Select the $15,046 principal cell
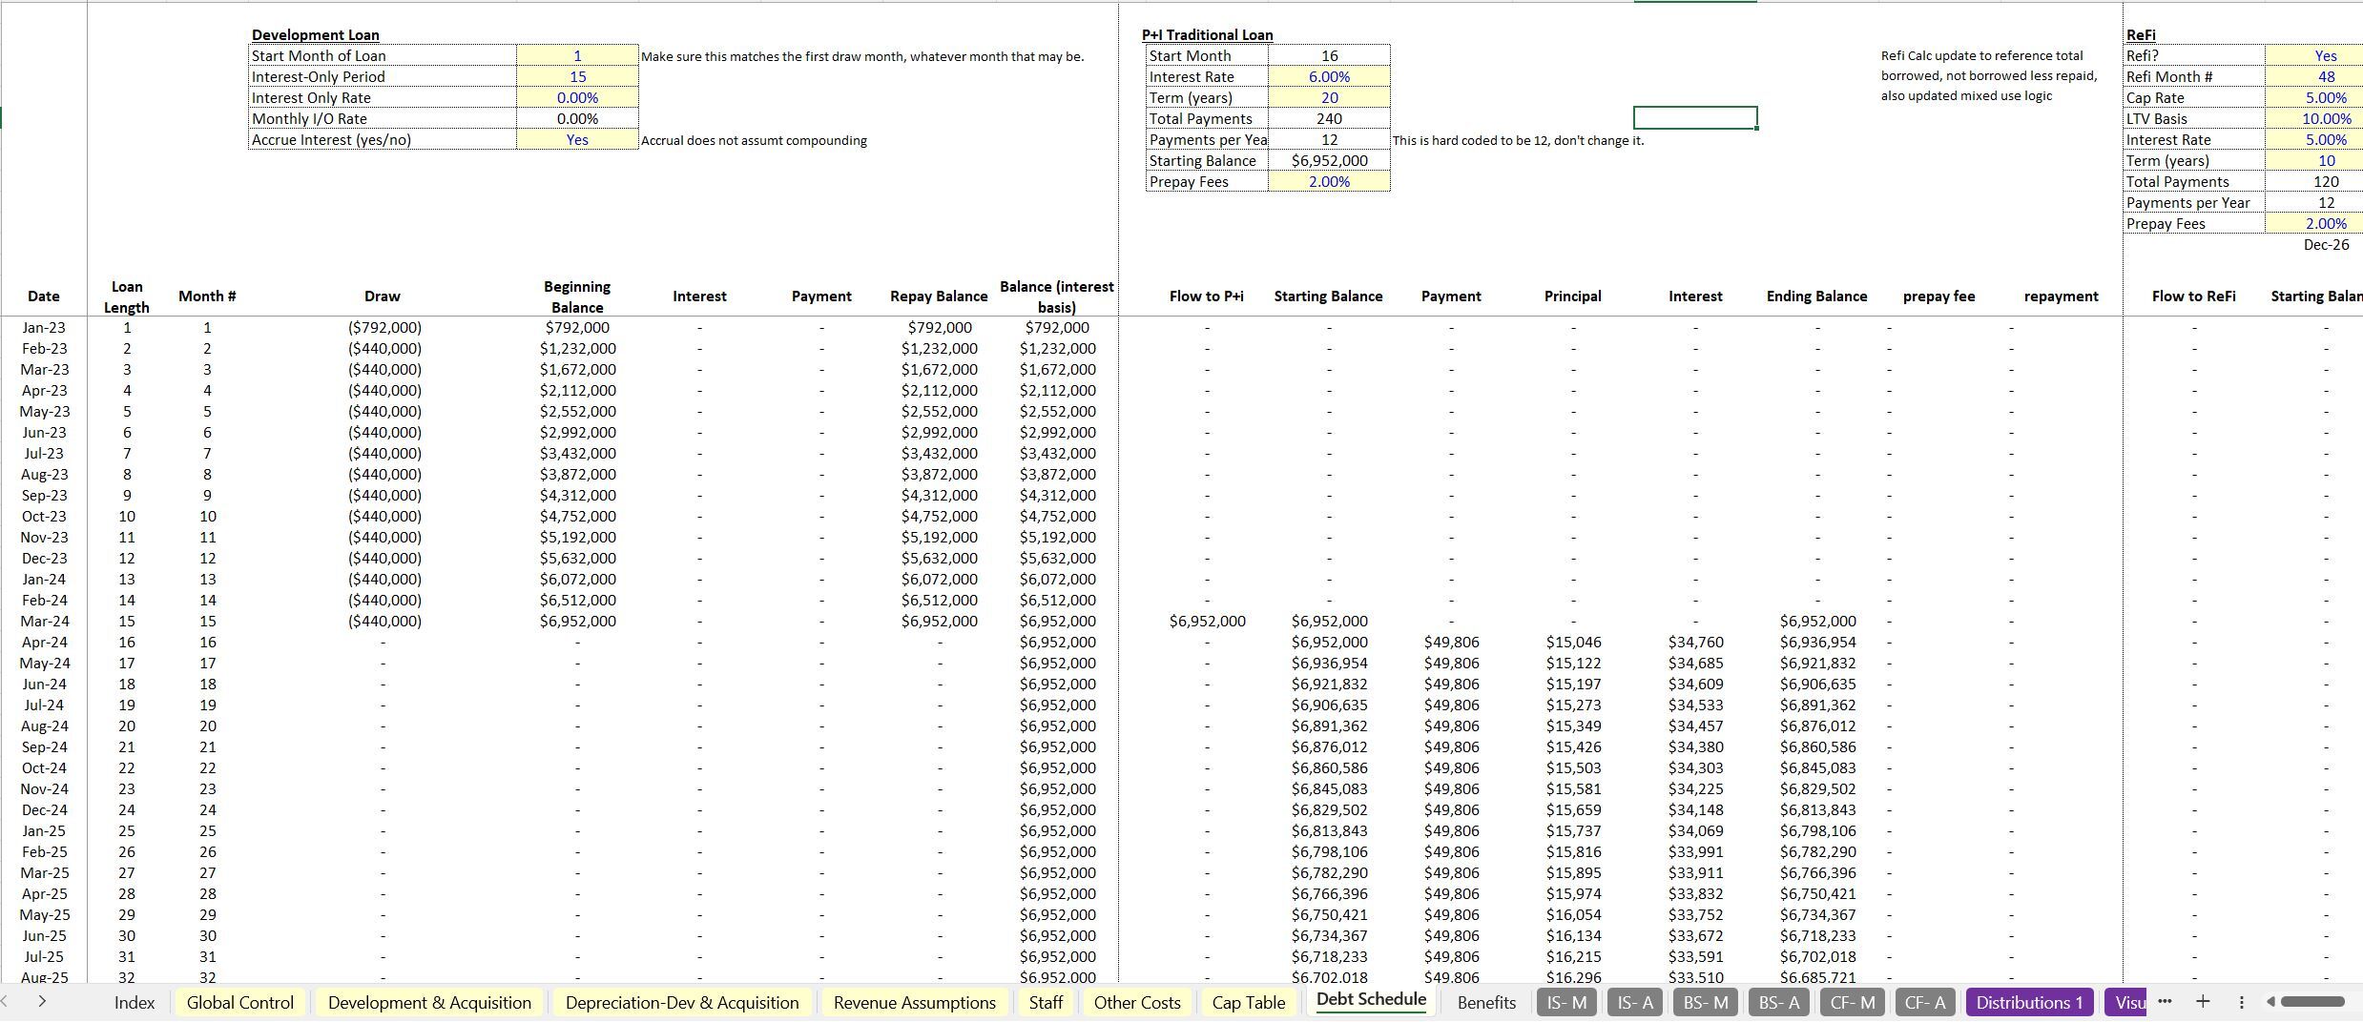The width and height of the screenshot is (2363, 1022). click(1573, 643)
